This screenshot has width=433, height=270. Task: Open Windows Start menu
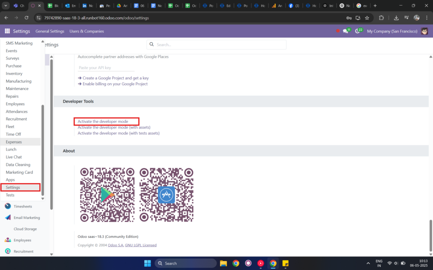click(x=148, y=263)
